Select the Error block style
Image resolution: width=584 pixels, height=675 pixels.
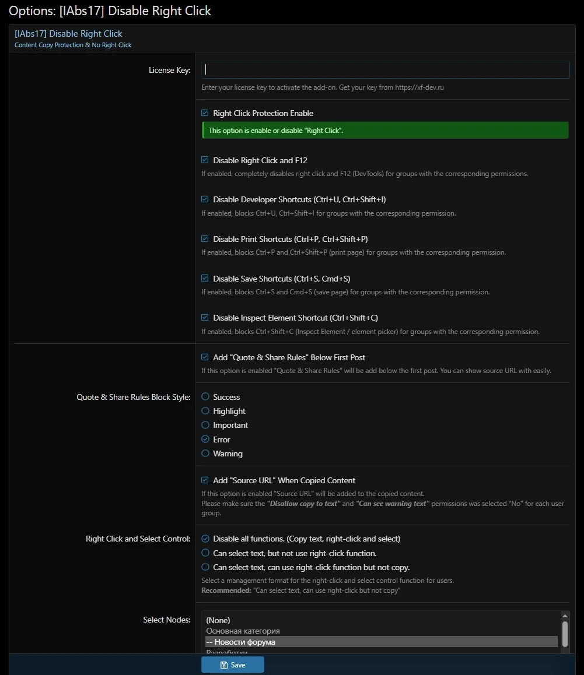(205, 439)
